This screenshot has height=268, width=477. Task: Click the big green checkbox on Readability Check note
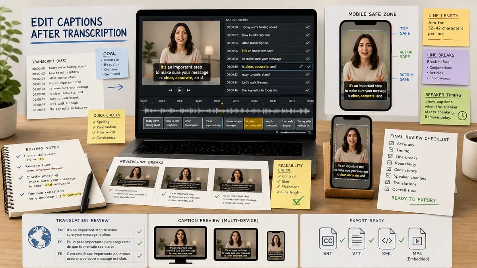click(x=297, y=201)
